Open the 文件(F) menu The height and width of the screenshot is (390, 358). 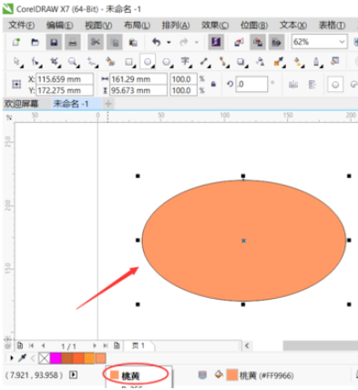point(22,26)
